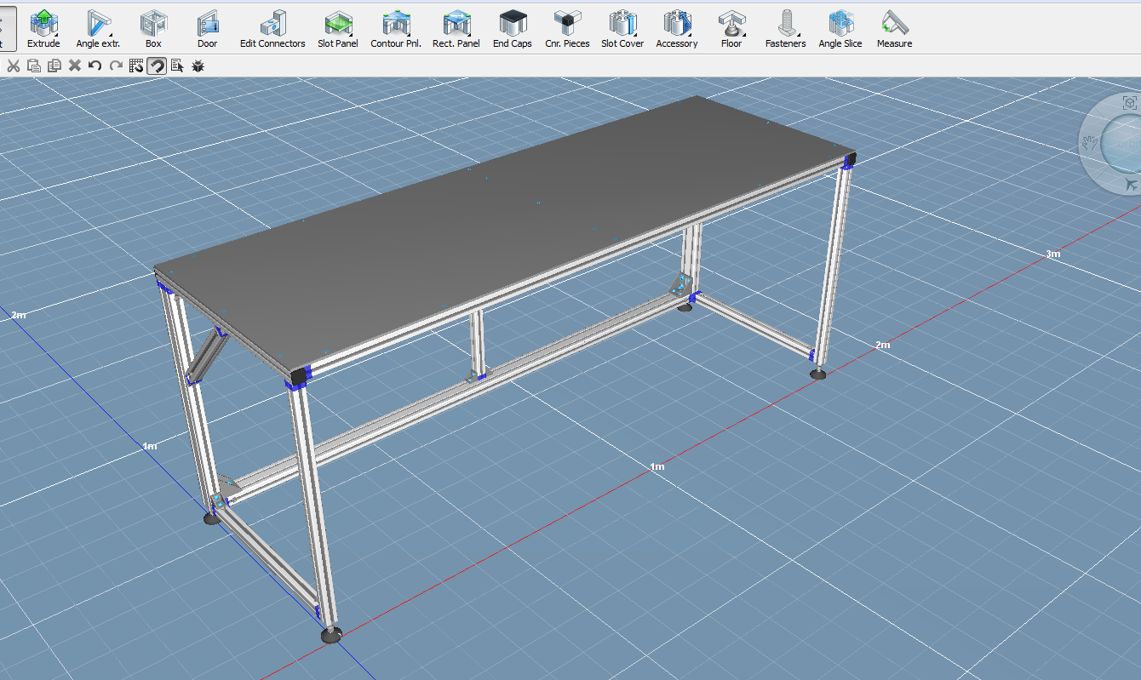Add End Caps to the frame
Screen dimensions: 1141x680
pos(513,27)
